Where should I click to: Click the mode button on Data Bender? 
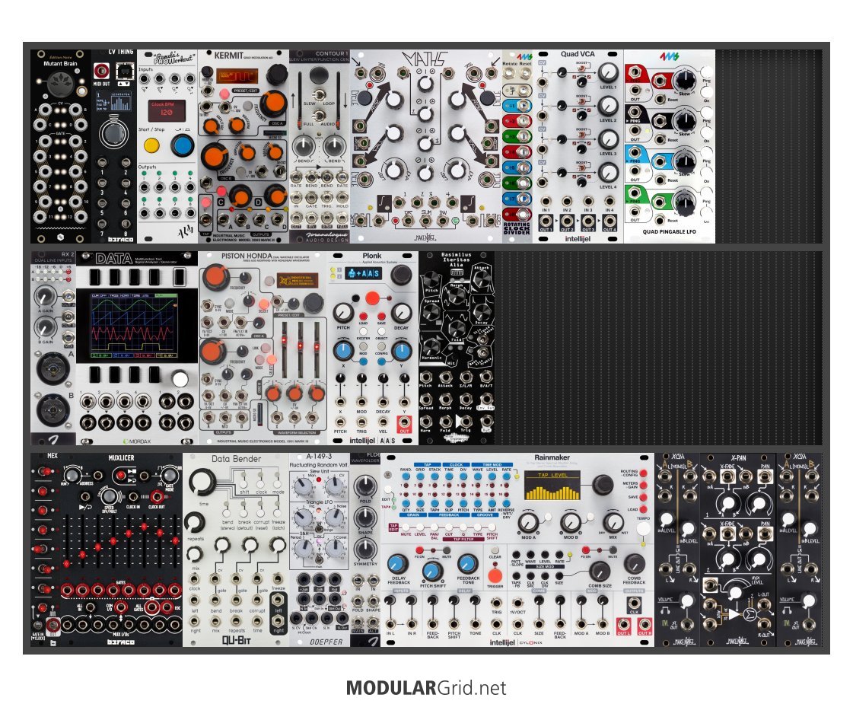click(x=278, y=484)
